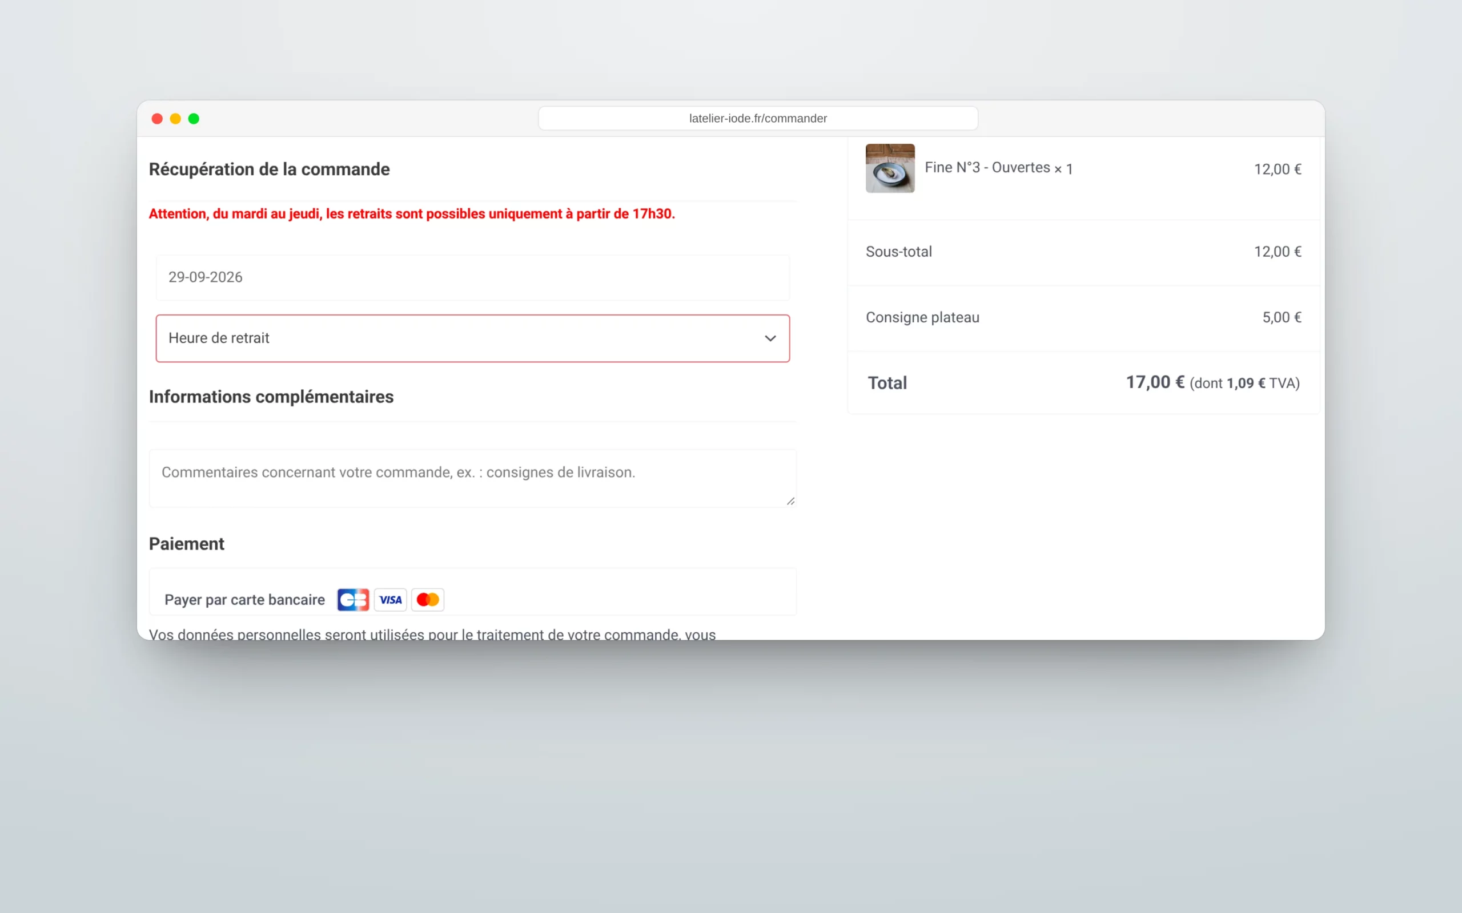Click the Total label
This screenshot has height=913, width=1462.
point(887,383)
